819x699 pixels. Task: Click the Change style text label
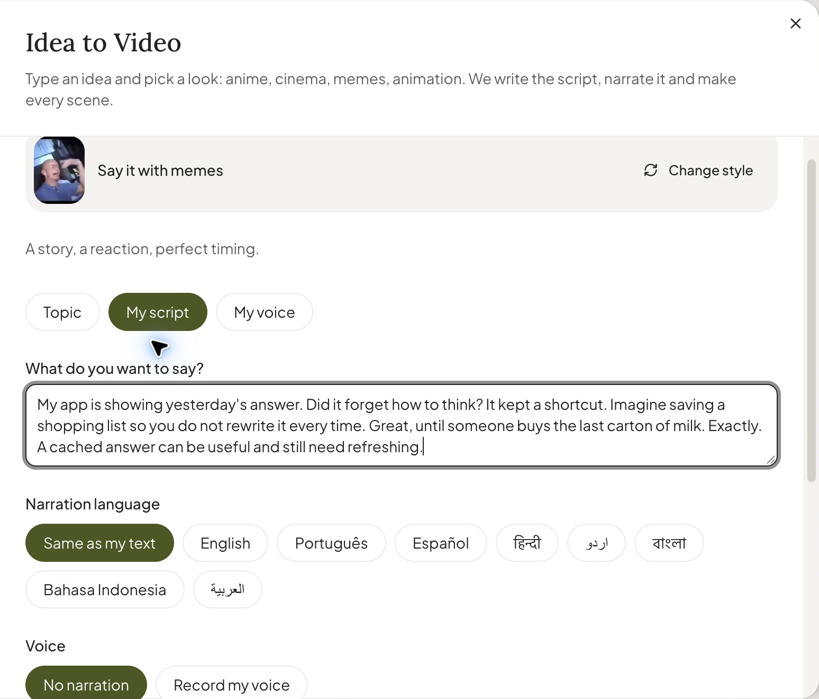point(711,171)
